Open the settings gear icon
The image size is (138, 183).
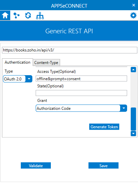pyautogui.click(x=133, y=15)
